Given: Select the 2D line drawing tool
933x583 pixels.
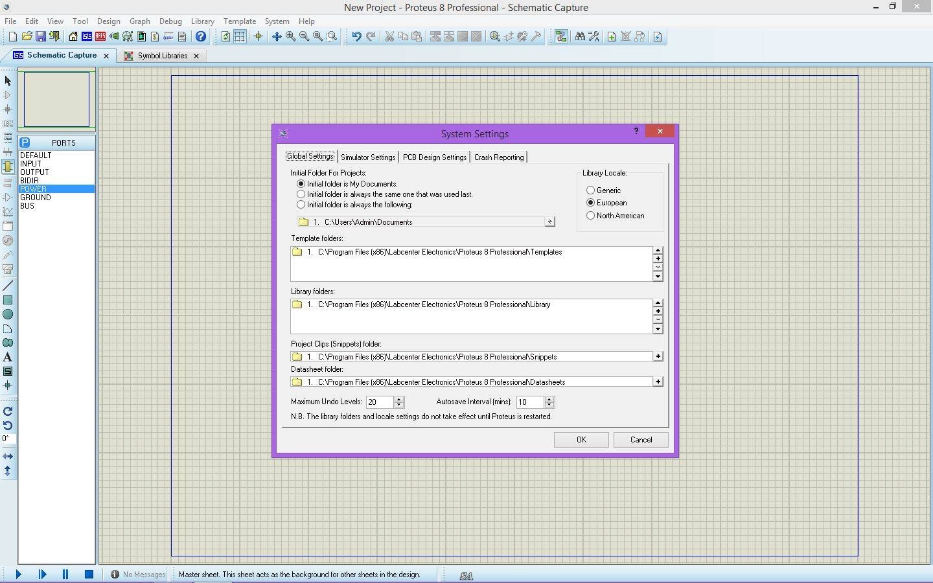Looking at the screenshot, I should (8, 286).
